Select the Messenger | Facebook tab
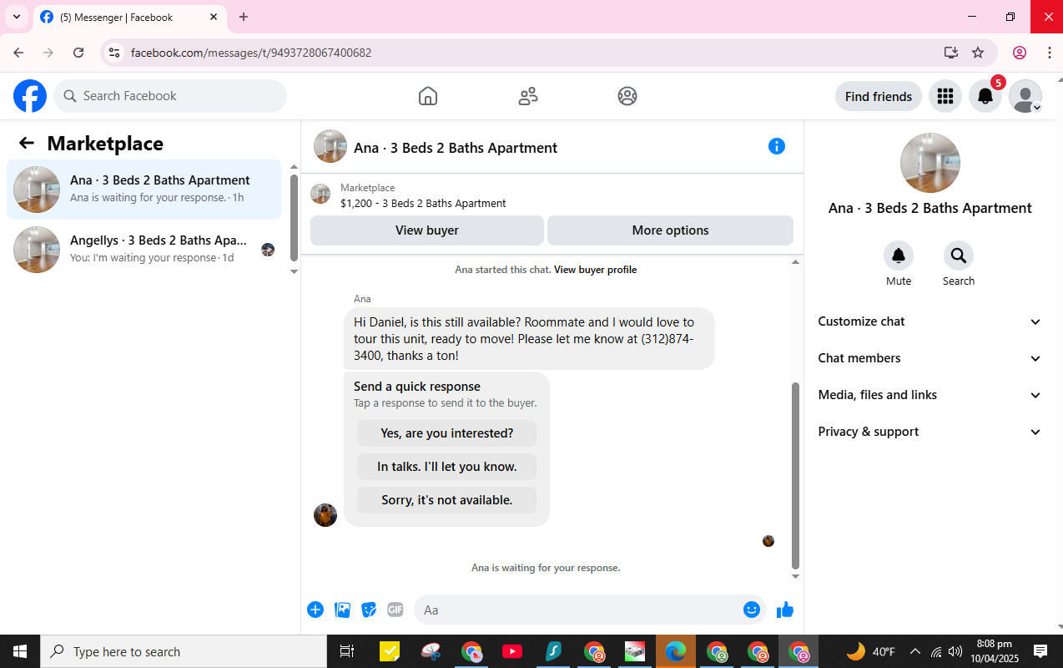The image size is (1063, 668). click(x=129, y=17)
